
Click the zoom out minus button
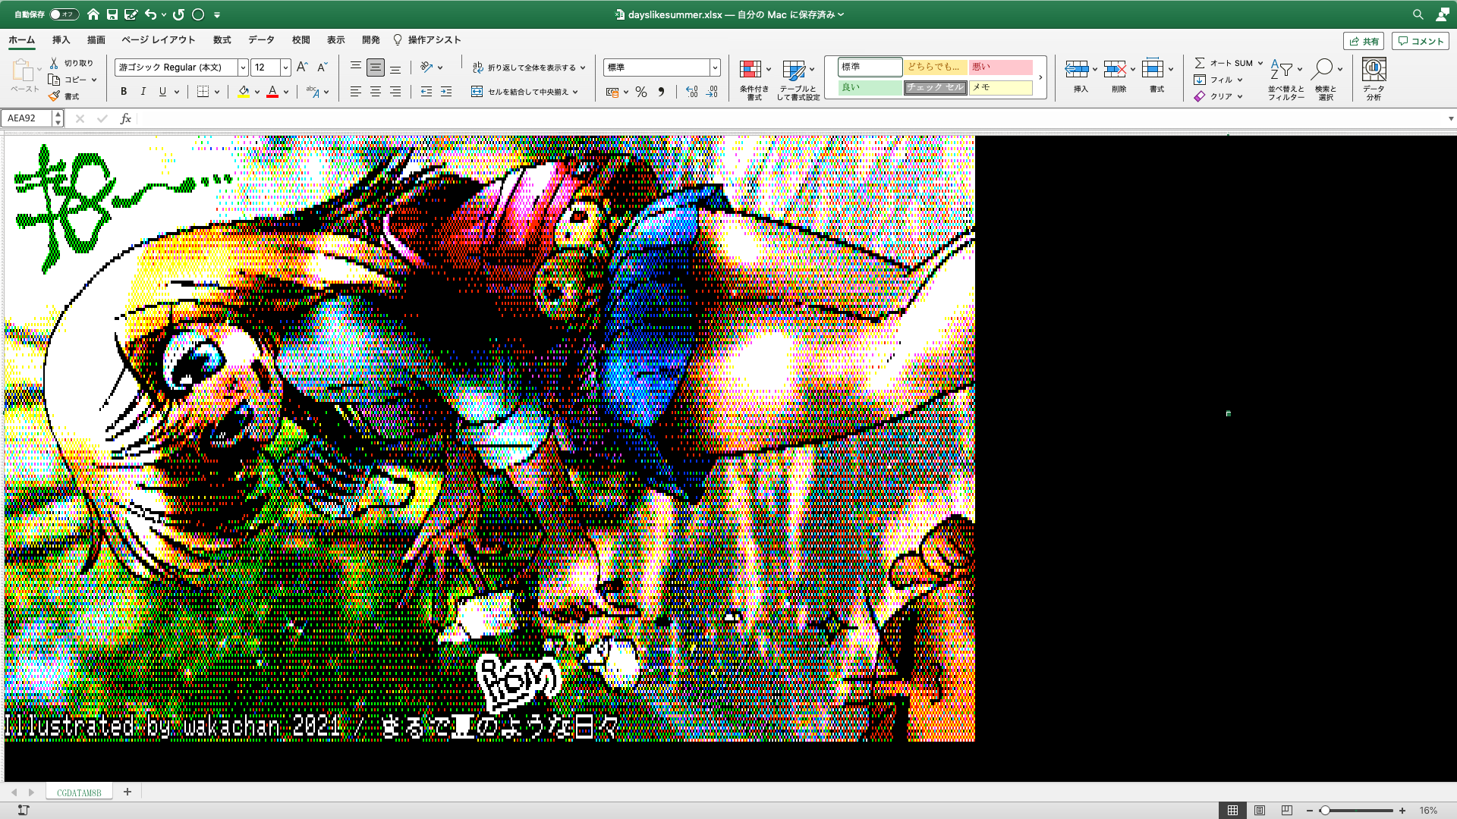point(1309,811)
